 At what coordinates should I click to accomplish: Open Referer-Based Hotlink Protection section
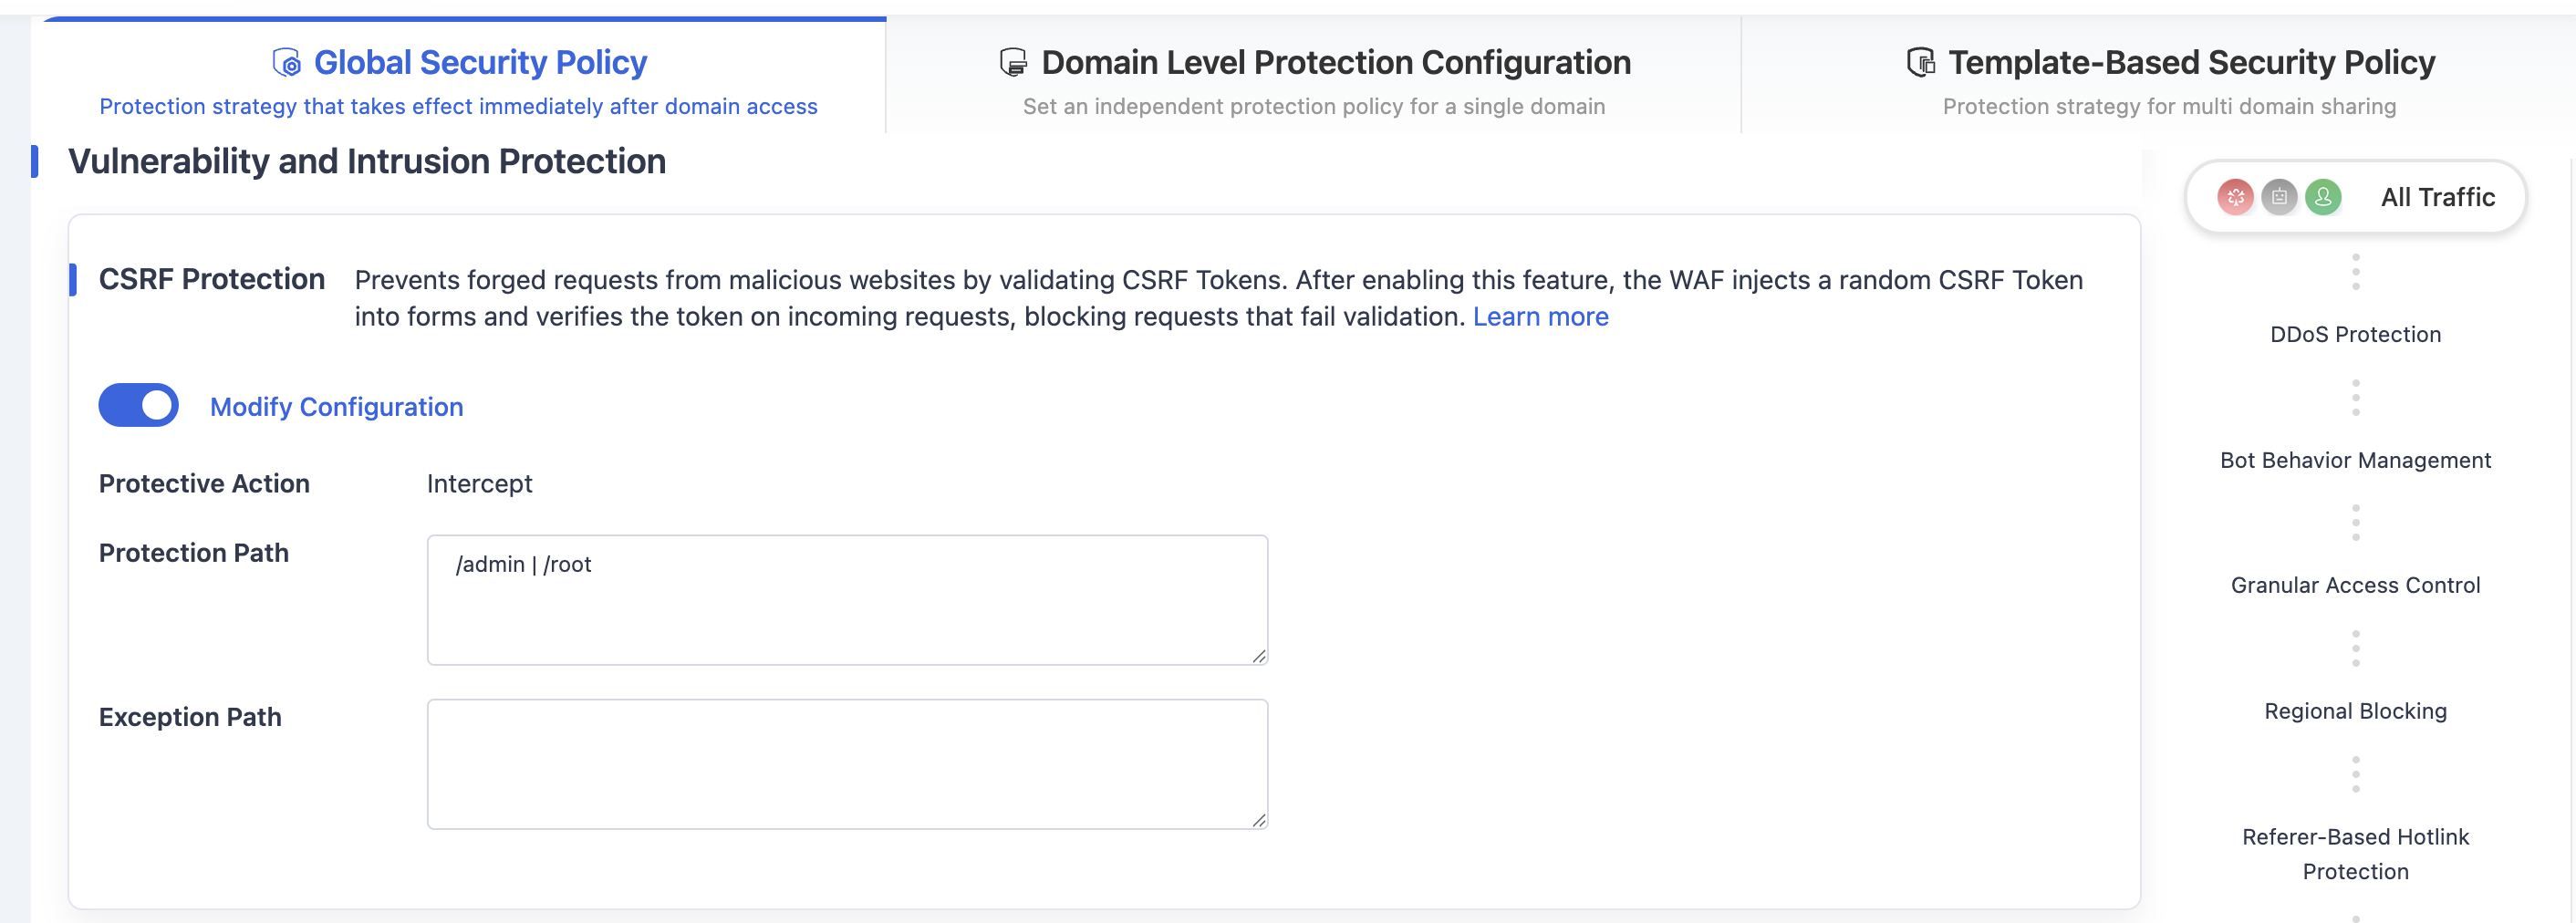(2355, 854)
